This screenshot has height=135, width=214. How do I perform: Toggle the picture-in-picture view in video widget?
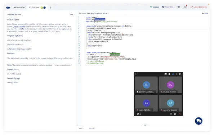(x=166, y=74)
